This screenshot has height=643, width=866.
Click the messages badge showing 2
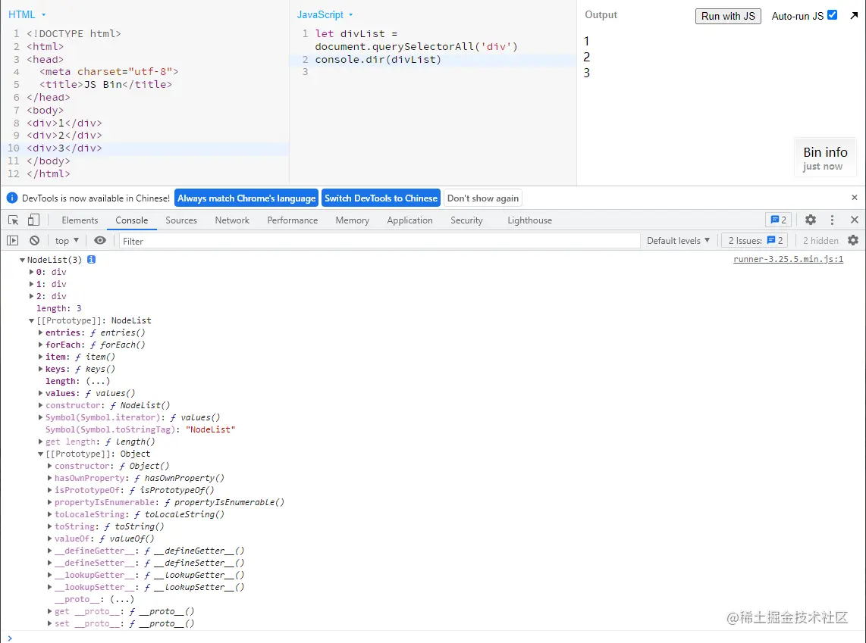[x=778, y=220]
